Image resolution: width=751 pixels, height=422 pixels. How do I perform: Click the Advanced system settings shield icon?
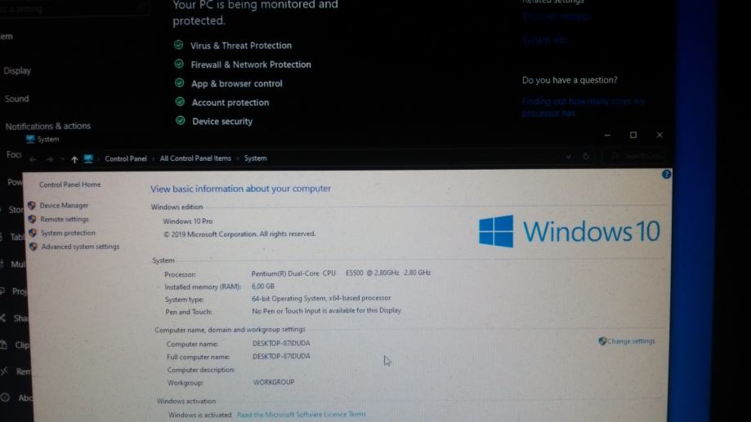[x=34, y=247]
